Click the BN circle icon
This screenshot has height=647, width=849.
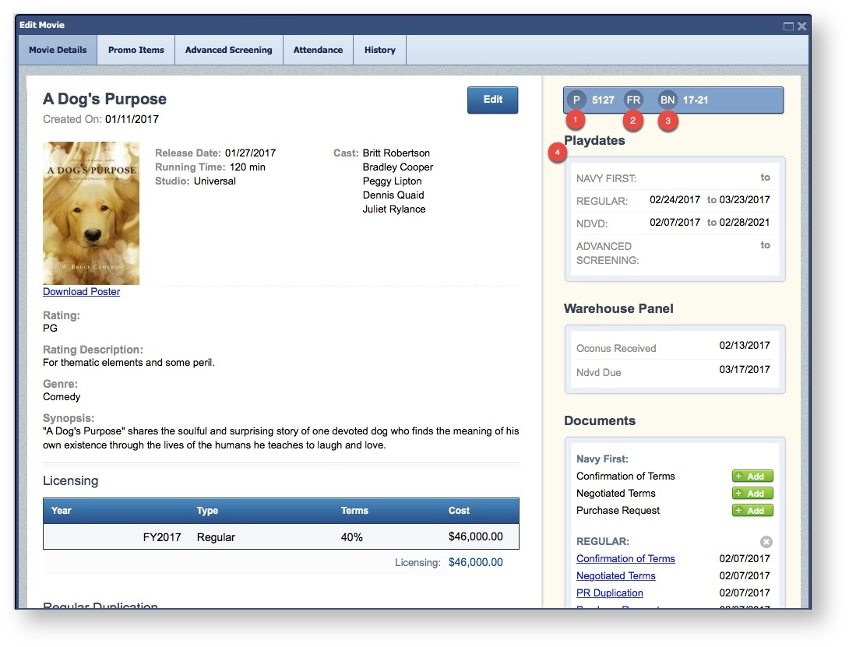click(668, 100)
